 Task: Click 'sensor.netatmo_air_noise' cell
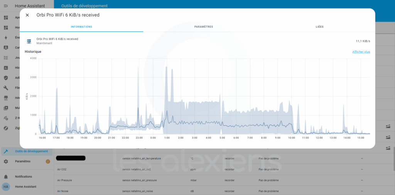138,191
